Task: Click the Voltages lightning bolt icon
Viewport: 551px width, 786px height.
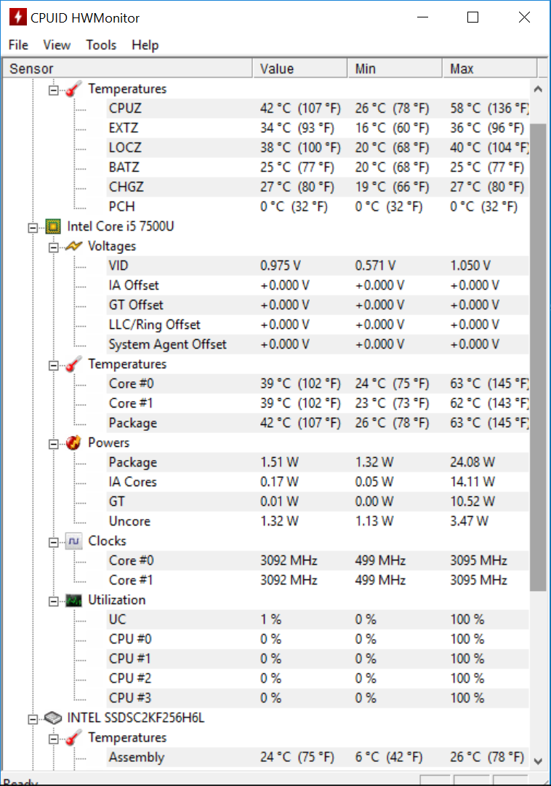Action: [x=73, y=246]
